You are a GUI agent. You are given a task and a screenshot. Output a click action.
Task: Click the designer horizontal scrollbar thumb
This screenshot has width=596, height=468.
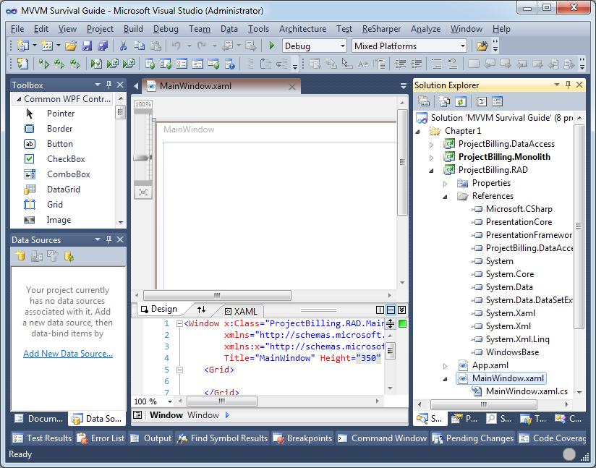point(217,295)
